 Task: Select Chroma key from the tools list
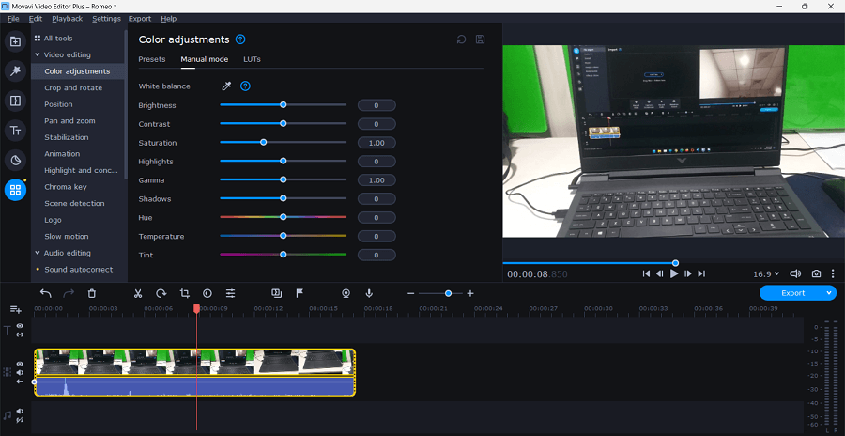pos(65,187)
